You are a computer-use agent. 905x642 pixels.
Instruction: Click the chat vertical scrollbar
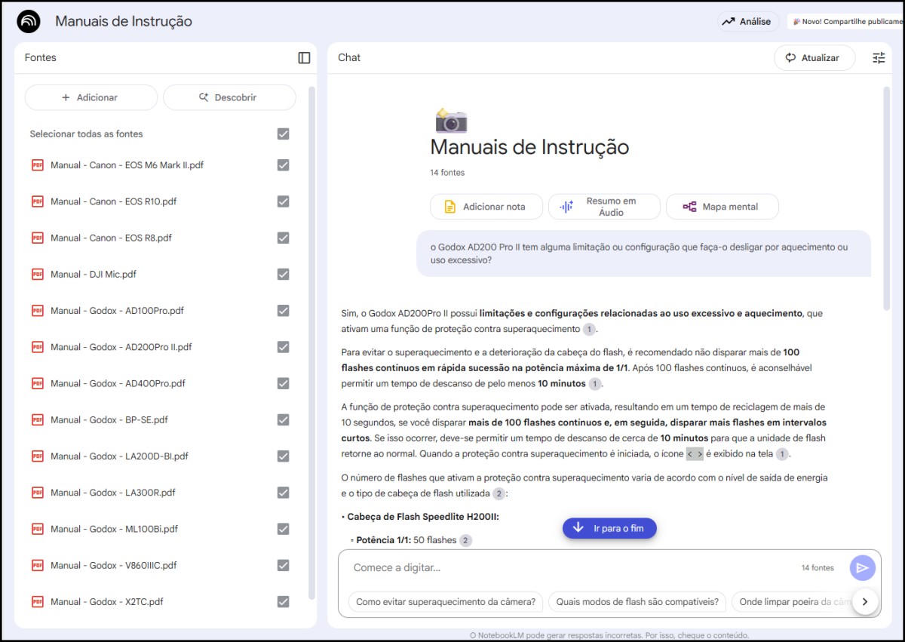pyautogui.click(x=887, y=198)
